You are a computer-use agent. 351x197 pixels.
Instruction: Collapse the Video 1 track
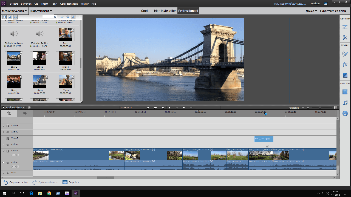(x=4, y=151)
